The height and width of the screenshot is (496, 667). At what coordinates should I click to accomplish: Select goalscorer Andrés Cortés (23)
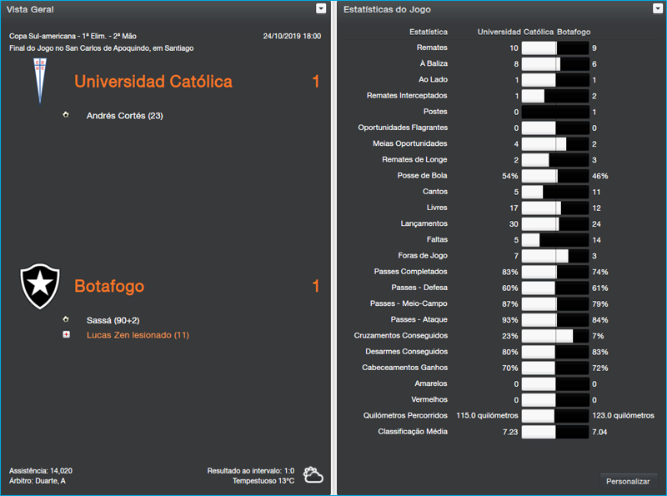click(124, 116)
